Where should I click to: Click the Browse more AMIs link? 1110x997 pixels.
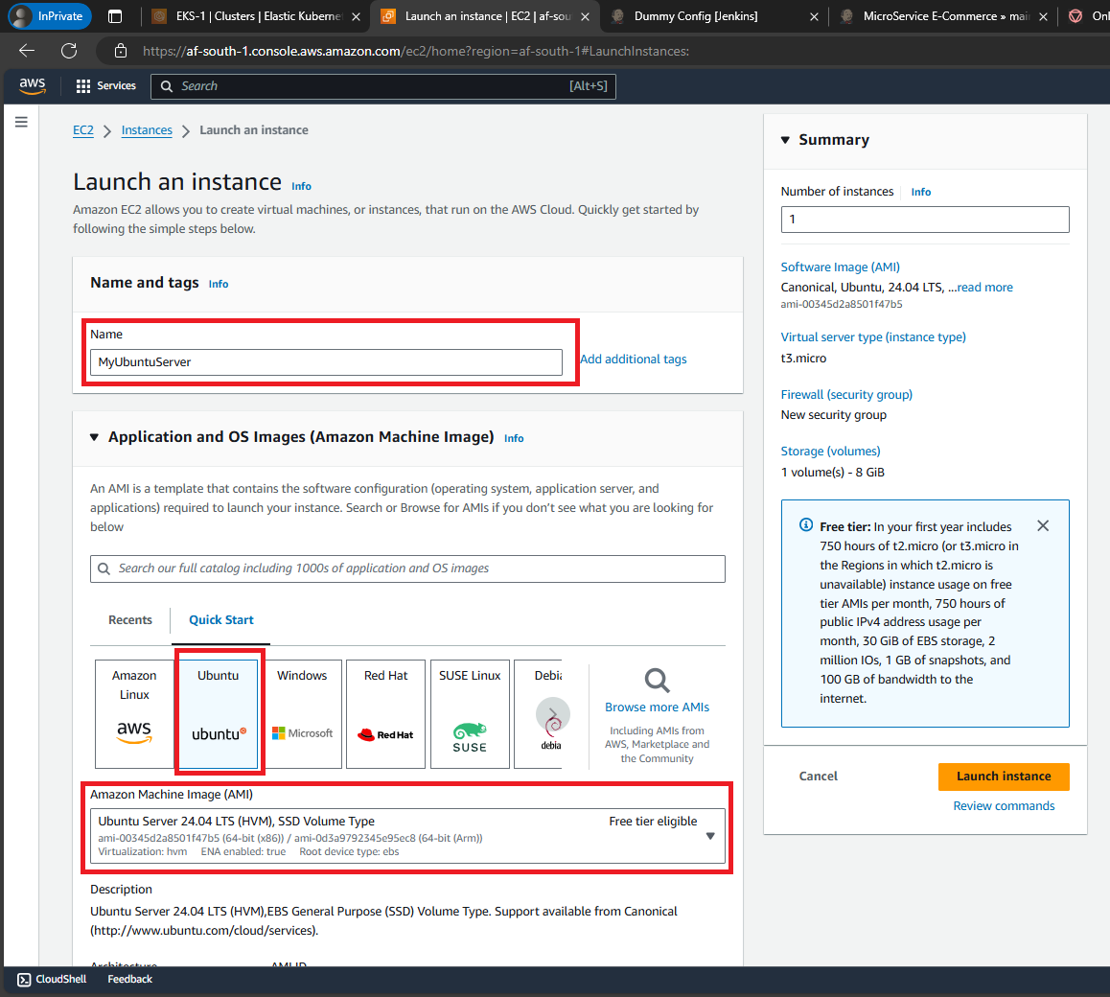(657, 707)
